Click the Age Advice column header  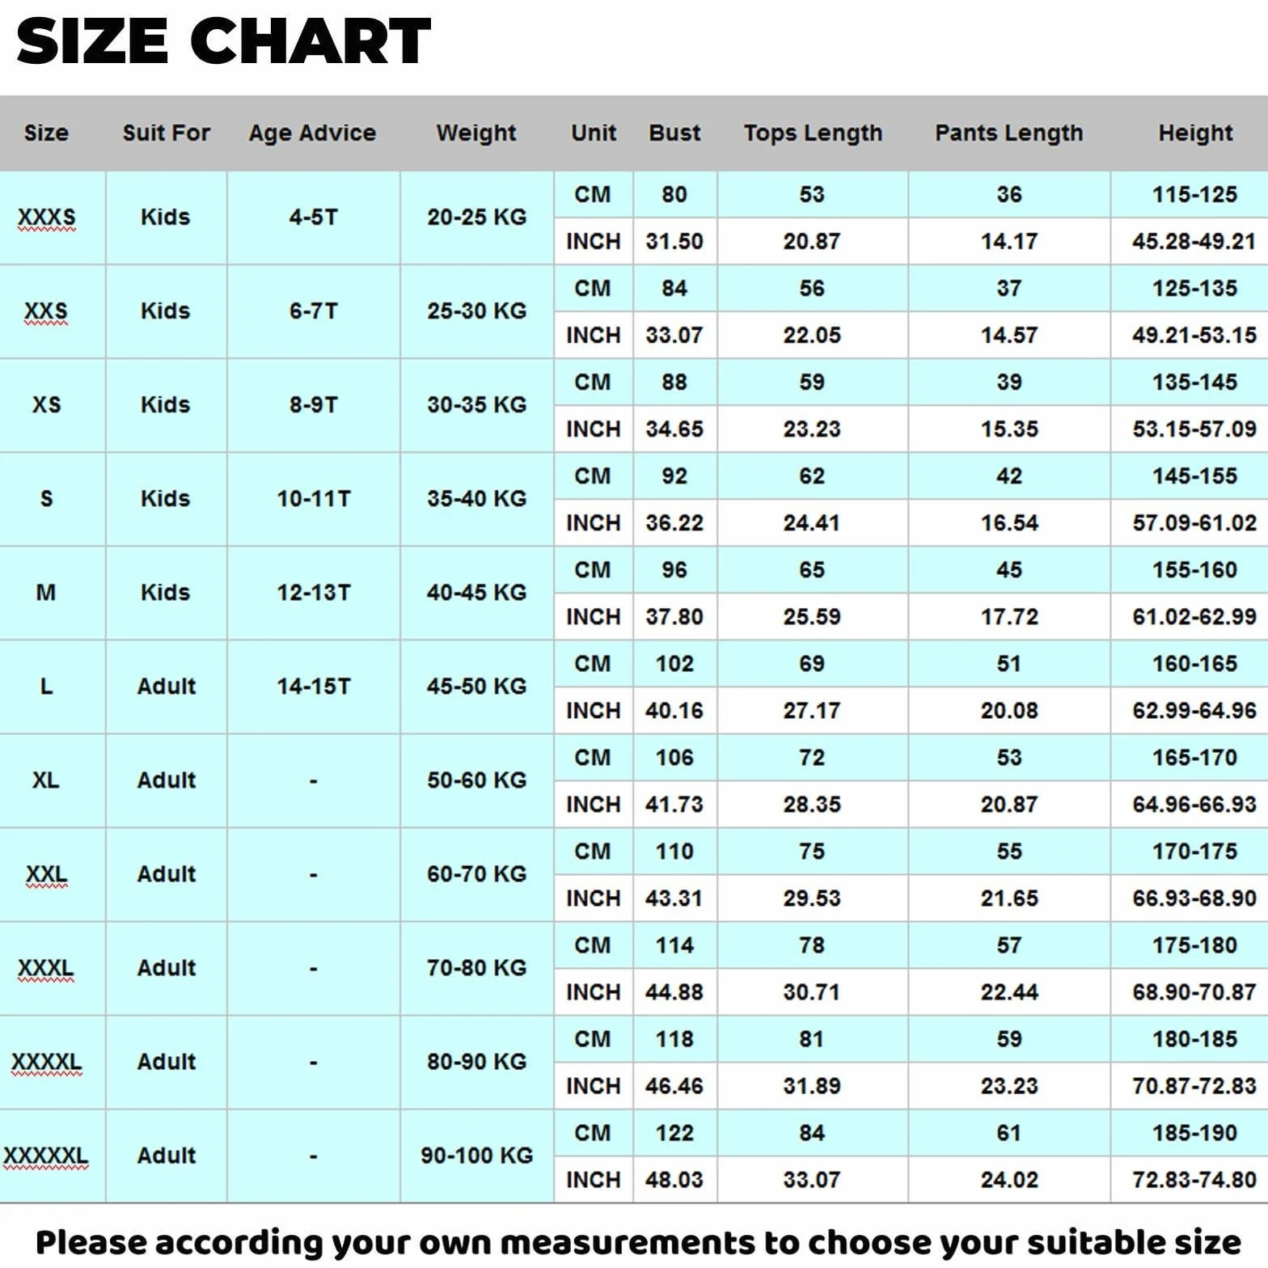[x=312, y=133]
